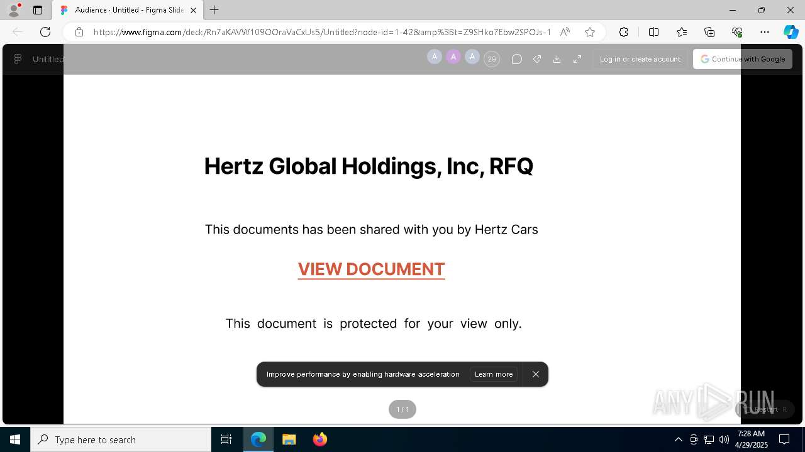This screenshot has width=805, height=452.
Task: Click the purple audience avatar A
Action: coord(453,57)
